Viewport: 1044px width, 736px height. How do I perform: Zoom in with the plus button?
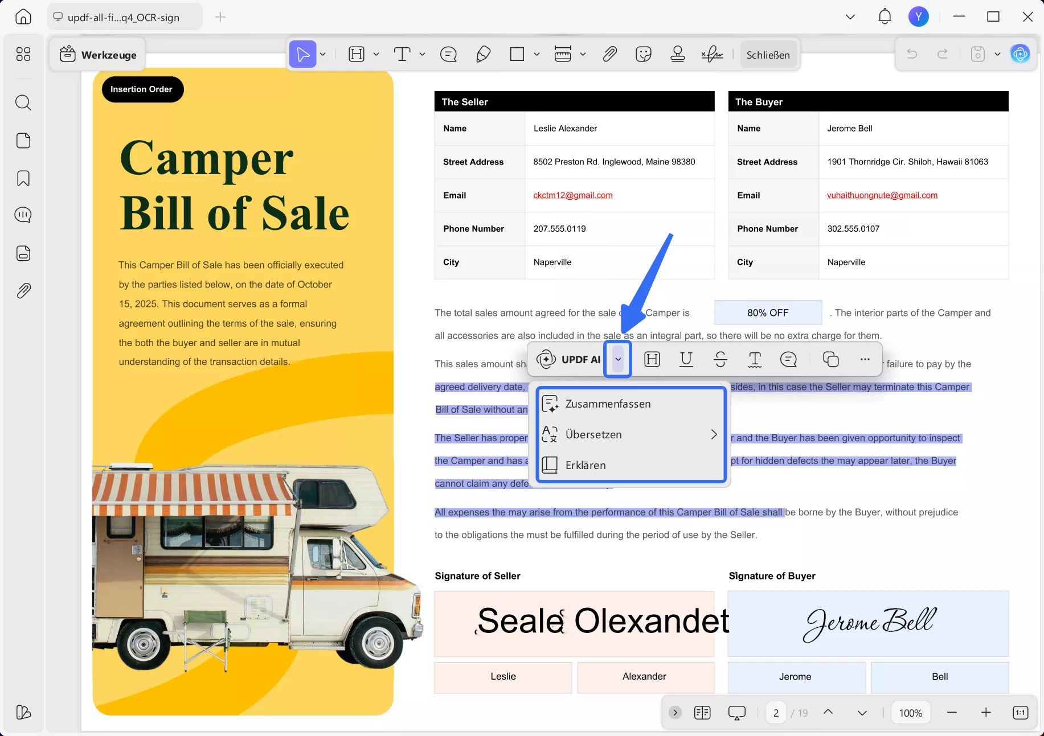click(x=986, y=712)
